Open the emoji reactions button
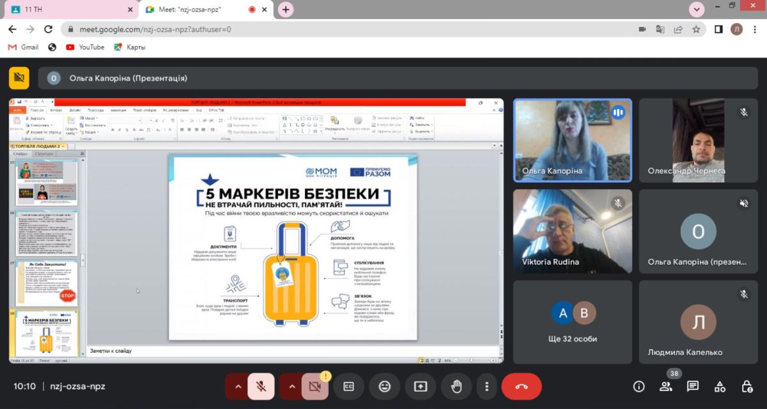Viewport: 767px width, 409px height. (385, 387)
